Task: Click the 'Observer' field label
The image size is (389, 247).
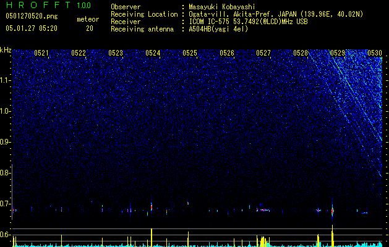Action: (x=126, y=7)
